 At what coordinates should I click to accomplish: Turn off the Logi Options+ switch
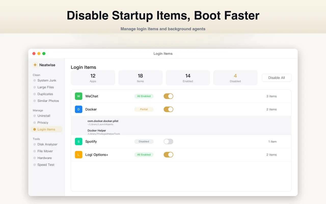(x=168, y=155)
